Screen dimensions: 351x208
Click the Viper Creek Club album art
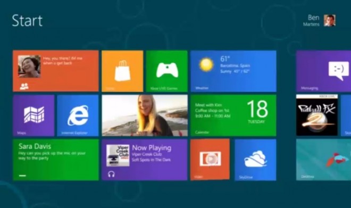pyautogui.click(x=118, y=155)
